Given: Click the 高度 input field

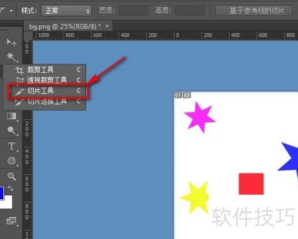Looking at the screenshot, I should pos(189,11).
